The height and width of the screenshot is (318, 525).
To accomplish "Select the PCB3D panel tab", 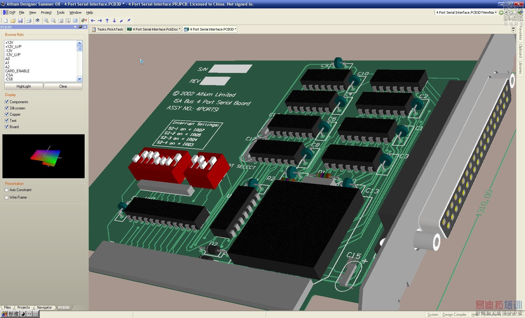I will tap(64, 307).
